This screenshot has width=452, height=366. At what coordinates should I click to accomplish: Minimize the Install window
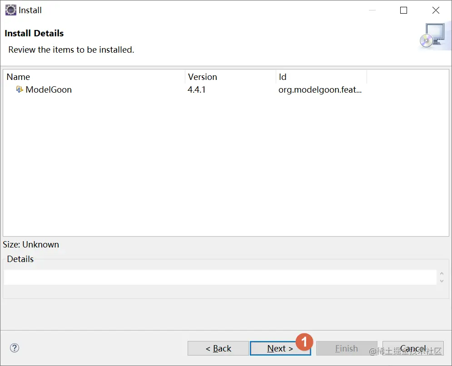(372, 10)
